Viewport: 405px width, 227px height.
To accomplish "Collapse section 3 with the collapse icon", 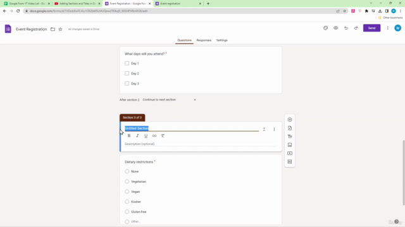I will pos(264,129).
